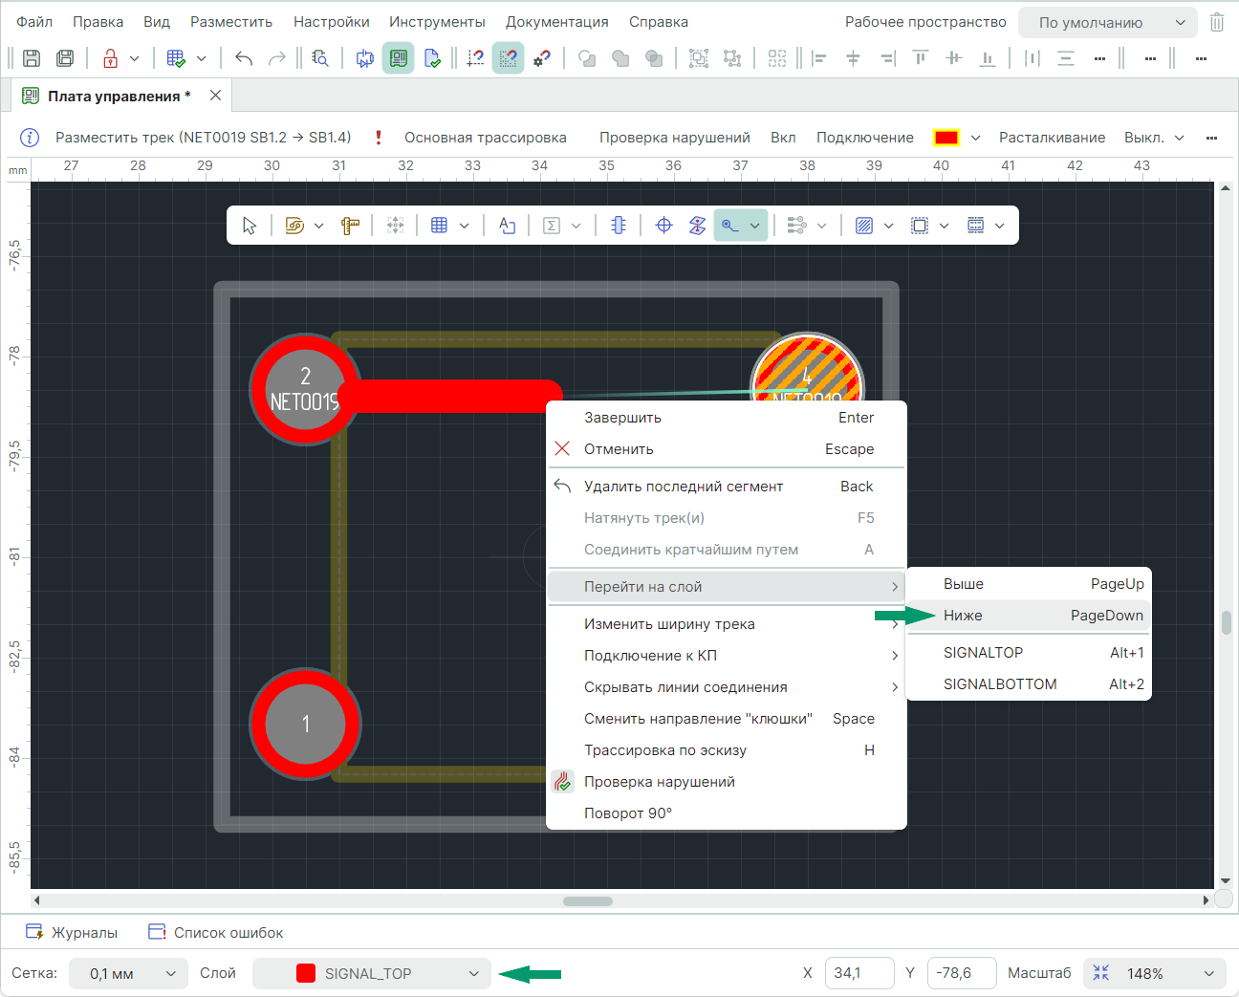Open the Журналы panel
1239x997 pixels.
tap(73, 932)
